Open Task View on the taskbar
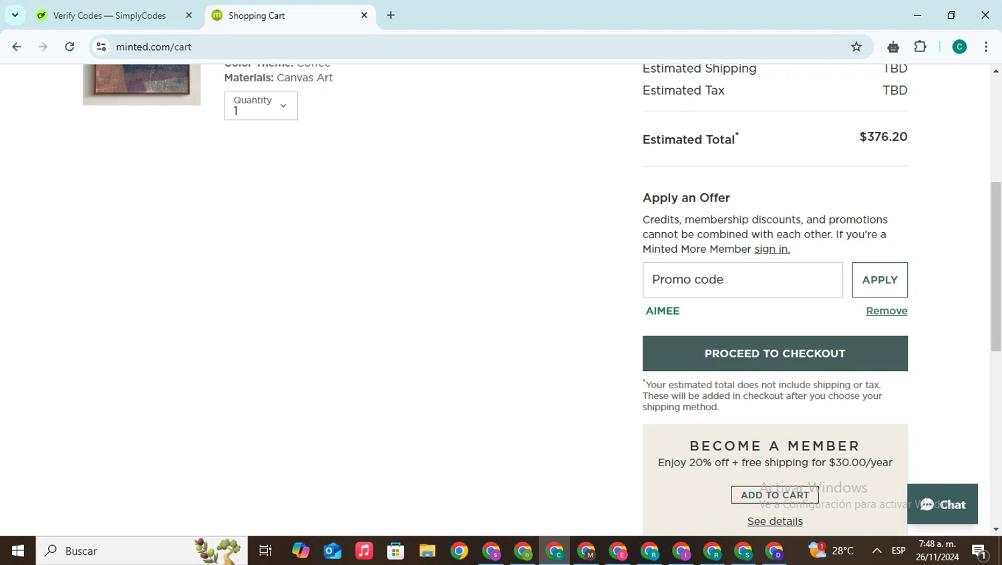Image resolution: width=1002 pixels, height=565 pixels. 265,550
